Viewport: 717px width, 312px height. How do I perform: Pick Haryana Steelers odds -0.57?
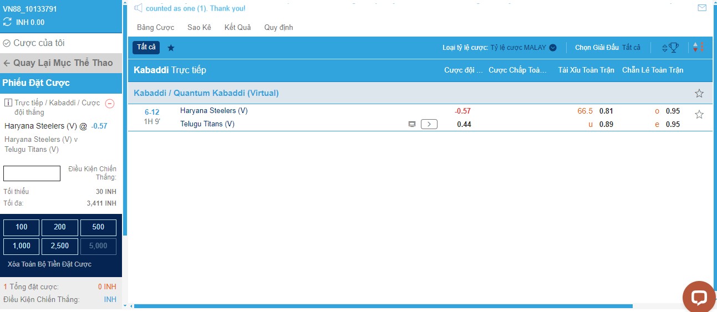coord(462,111)
